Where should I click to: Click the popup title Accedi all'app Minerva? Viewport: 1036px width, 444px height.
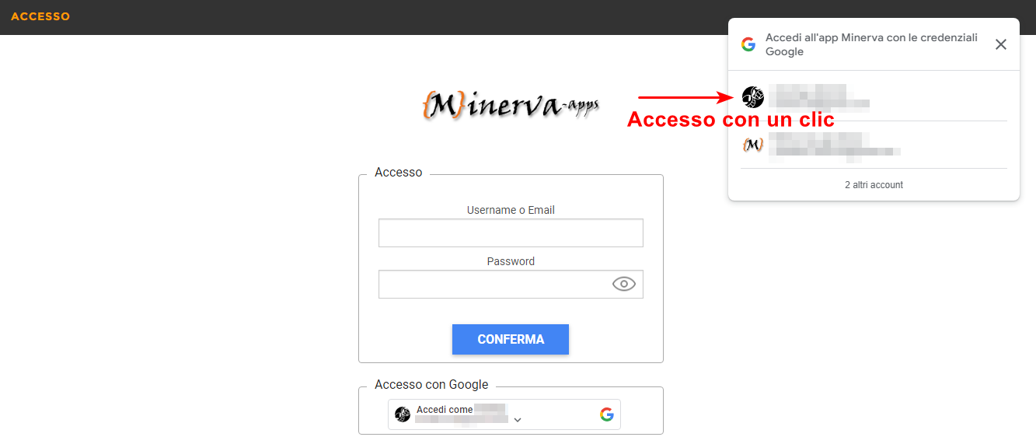tap(871, 44)
